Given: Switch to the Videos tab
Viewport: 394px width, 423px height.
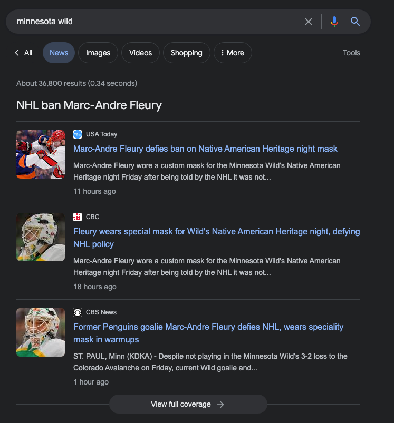Looking at the screenshot, I should [x=140, y=53].
